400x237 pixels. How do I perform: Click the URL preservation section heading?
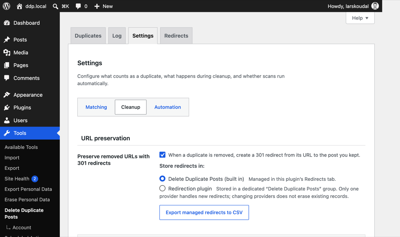click(x=105, y=138)
